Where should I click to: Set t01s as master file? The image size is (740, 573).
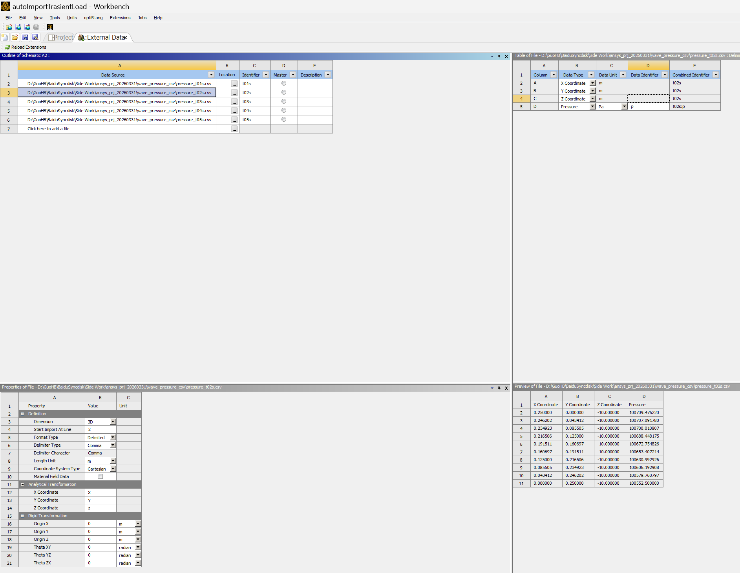click(x=284, y=83)
